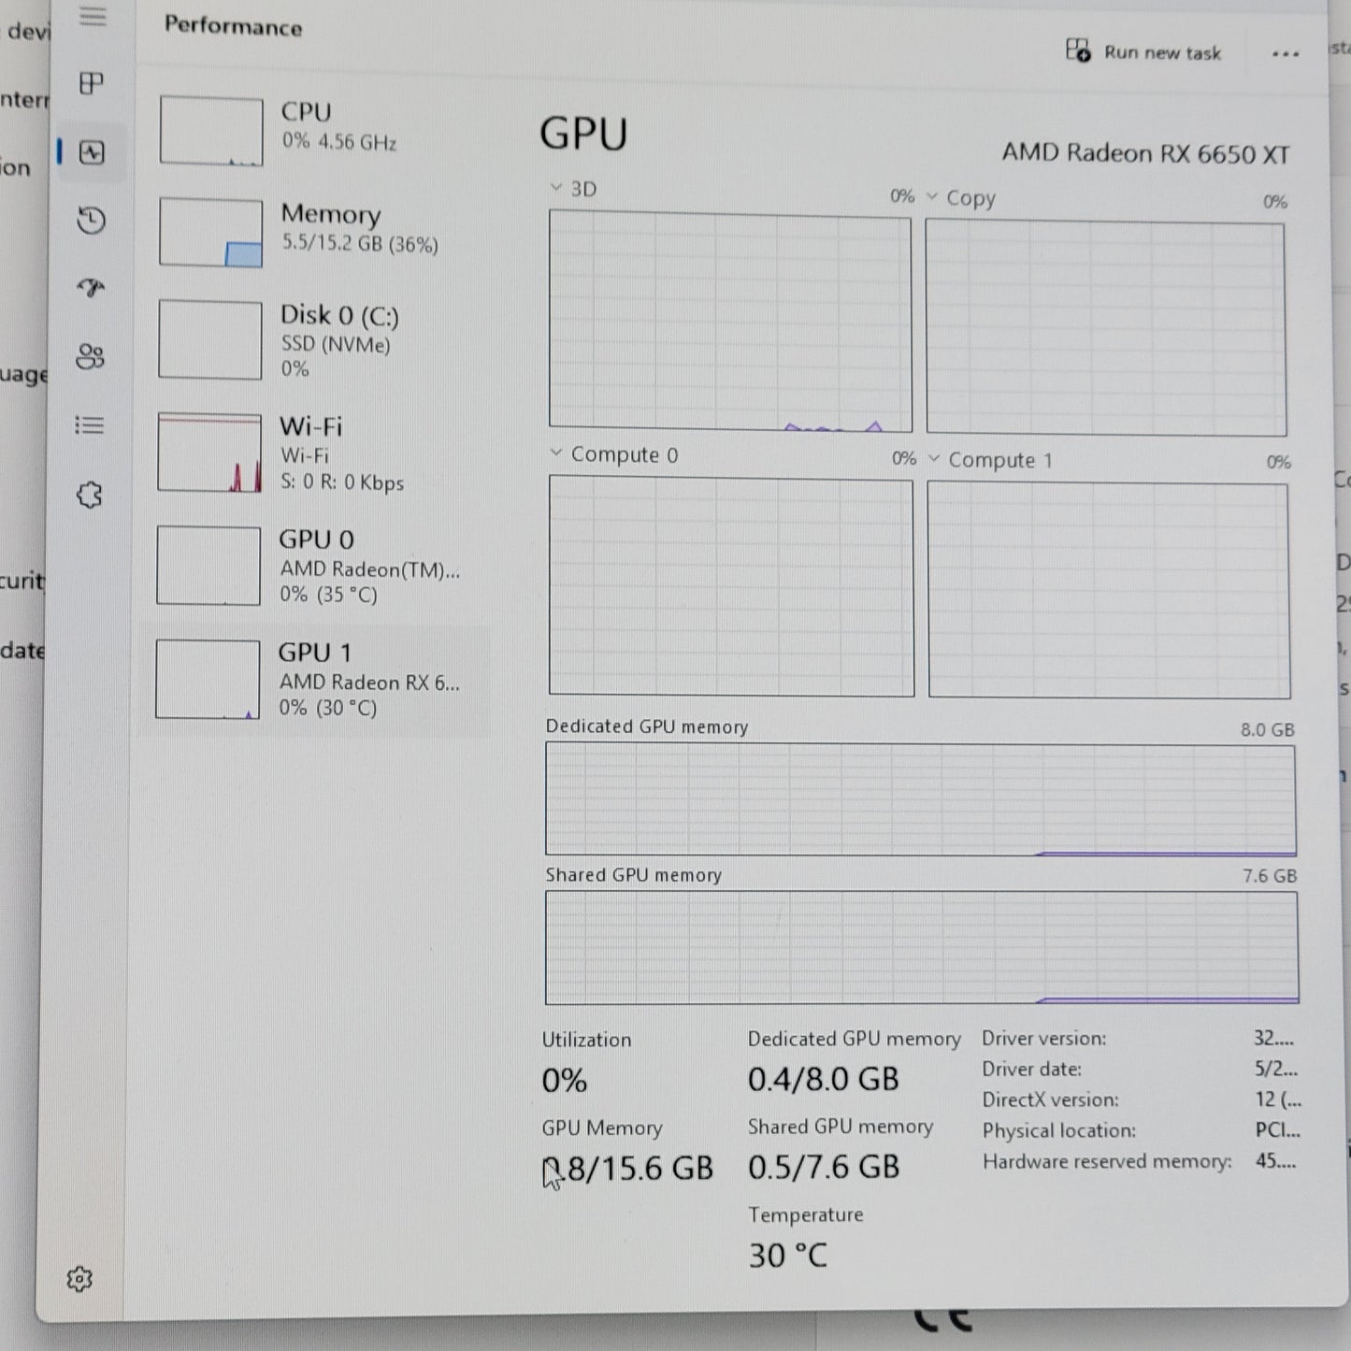Select the Wi-Fi performance item
This screenshot has width=1351, height=1351.
coord(313,453)
